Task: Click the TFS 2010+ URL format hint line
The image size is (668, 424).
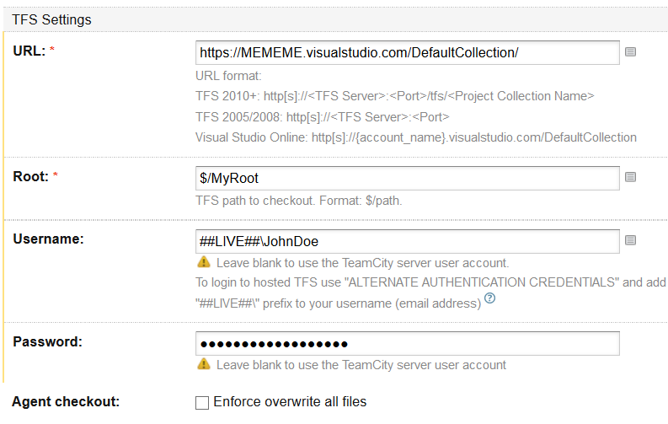Action: tap(394, 96)
